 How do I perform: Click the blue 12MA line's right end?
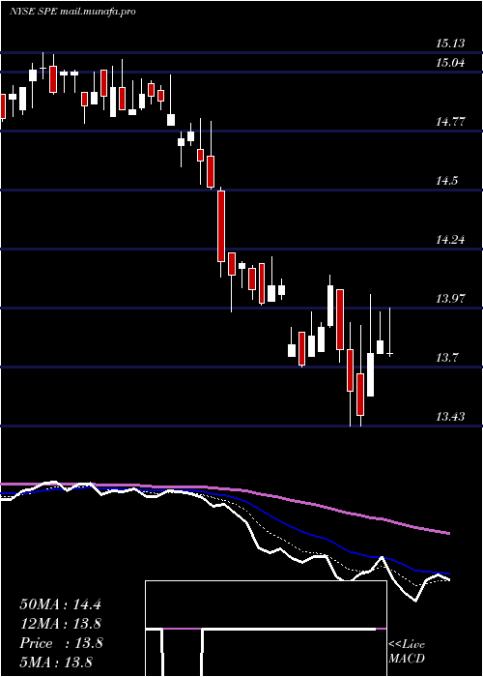[x=448, y=574]
